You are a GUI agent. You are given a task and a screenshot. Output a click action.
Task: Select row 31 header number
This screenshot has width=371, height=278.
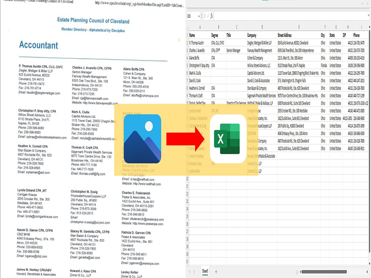[187, 261]
